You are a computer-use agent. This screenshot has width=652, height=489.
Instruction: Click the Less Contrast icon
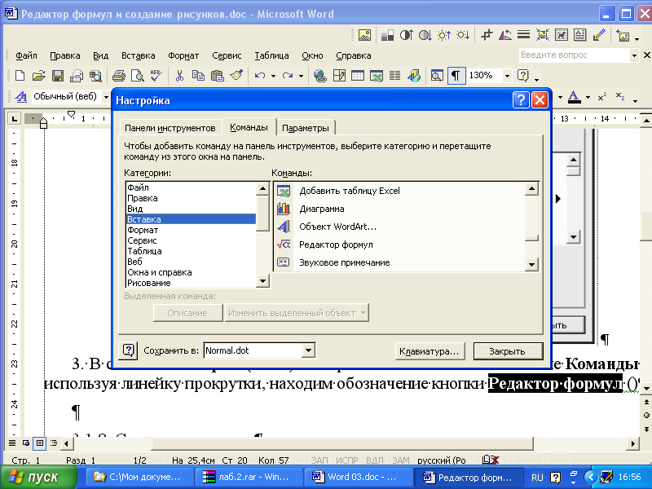pos(425,35)
